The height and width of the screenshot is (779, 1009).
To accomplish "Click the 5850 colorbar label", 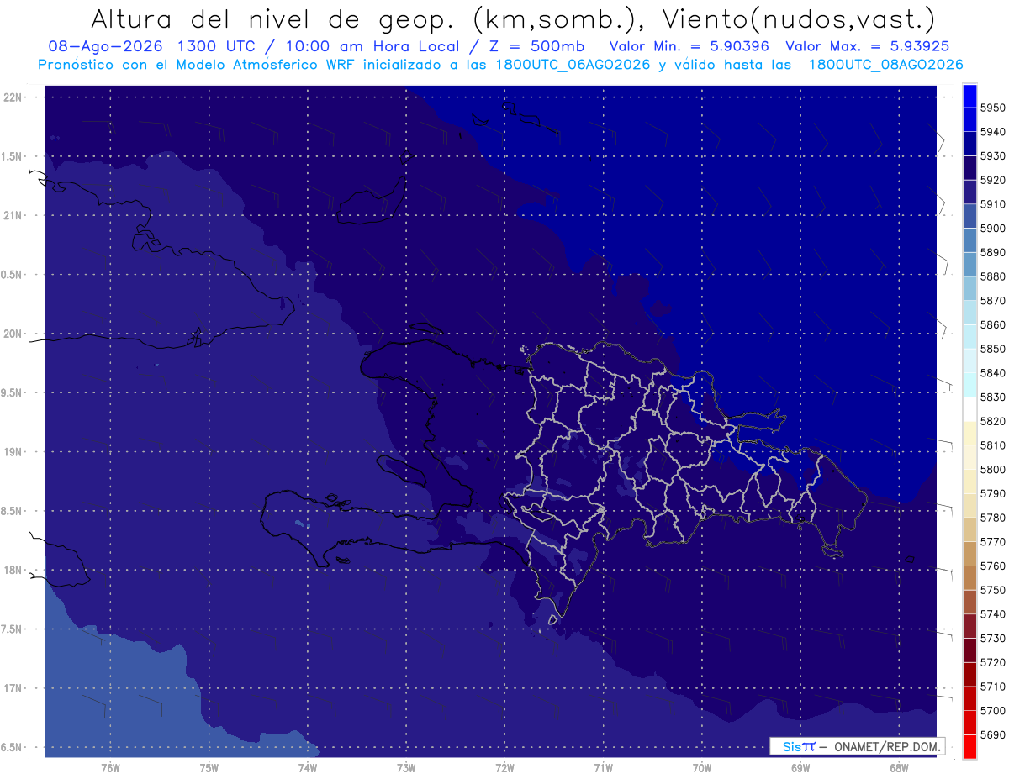I will tap(992, 349).
